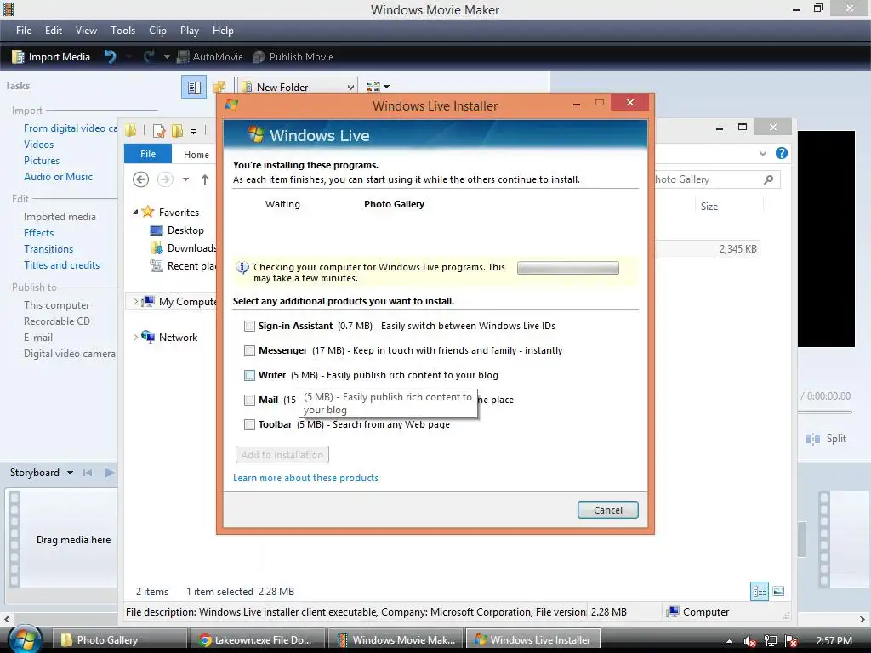This screenshot has height=653, width=871.
Task: Click the Explorer help question mark icon
Action: pyautogui.click(x=782, y=153)
